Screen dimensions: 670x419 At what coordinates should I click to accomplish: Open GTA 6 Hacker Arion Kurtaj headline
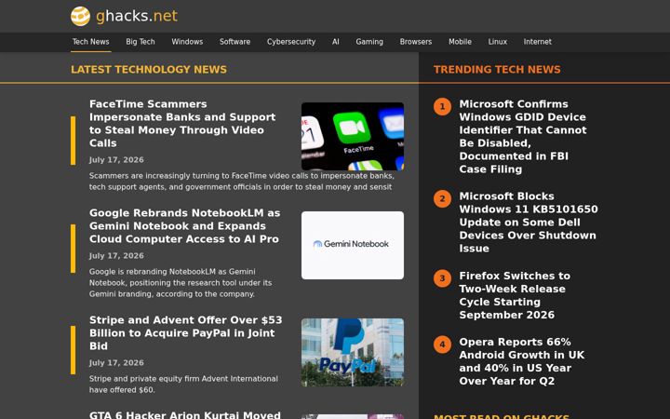(185, 414)
